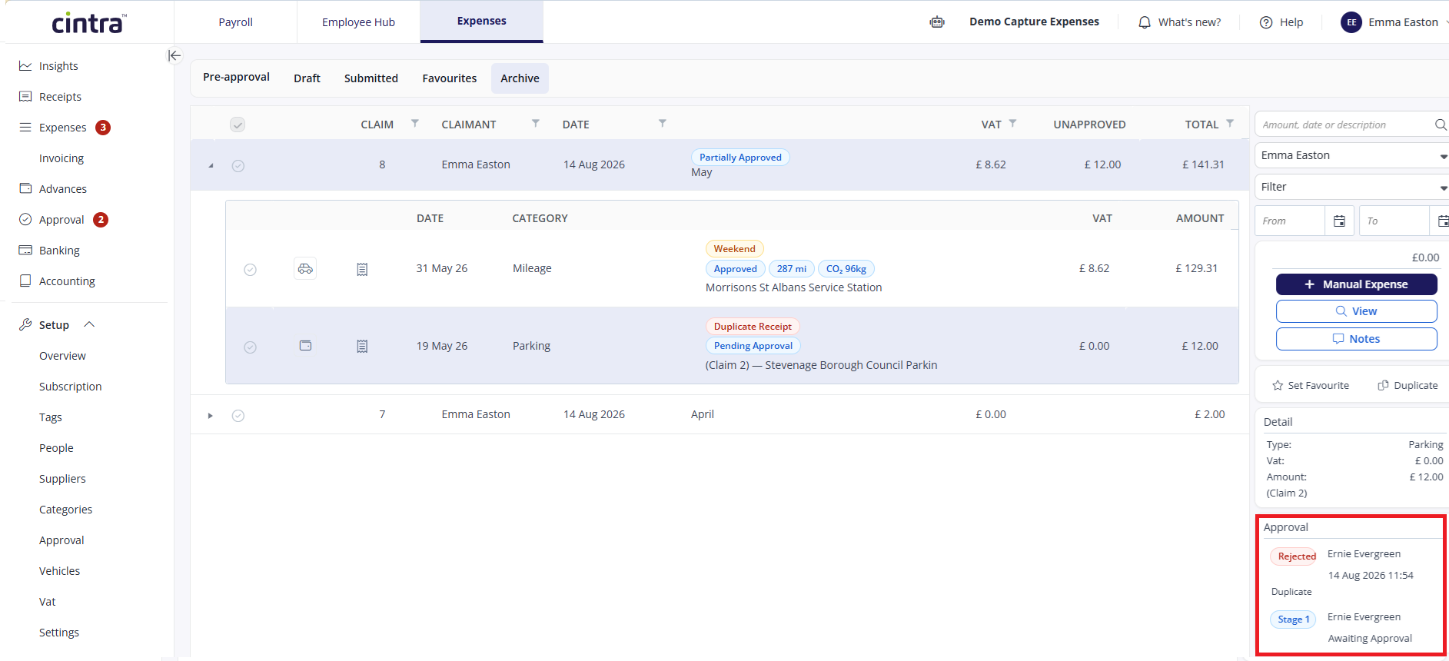Open the From date calendar picker
This screenshot has width=1449, height=661.
point(1339,221)
